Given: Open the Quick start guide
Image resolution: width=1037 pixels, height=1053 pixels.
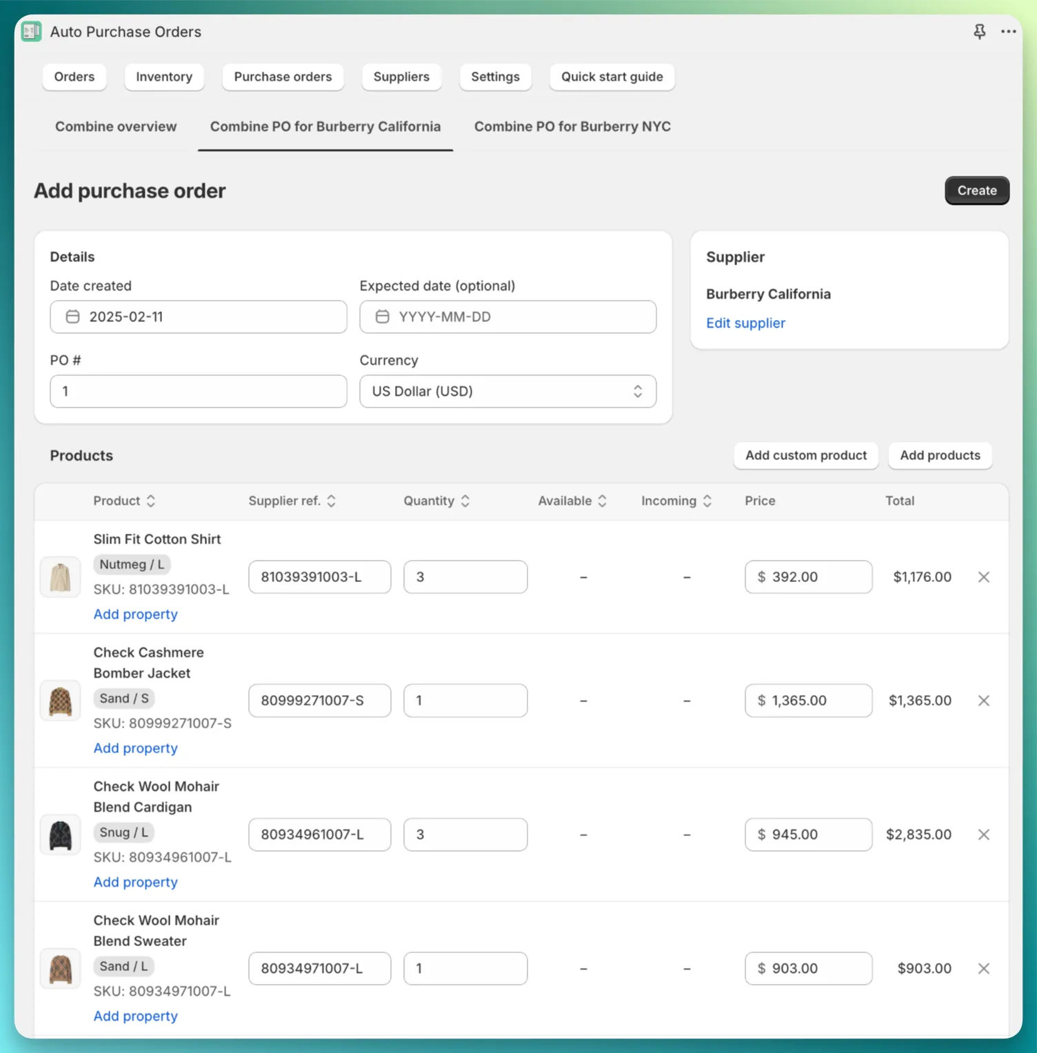Looking at the screenshot, I should point(612,77).
